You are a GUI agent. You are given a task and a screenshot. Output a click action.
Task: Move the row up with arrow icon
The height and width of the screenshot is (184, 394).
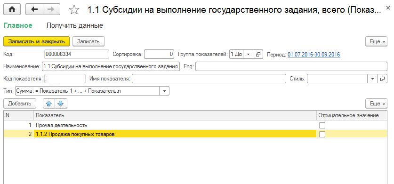49,104
